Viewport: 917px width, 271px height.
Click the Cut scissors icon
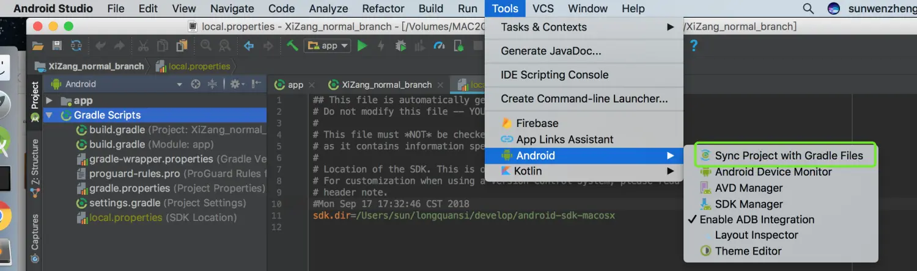(x=144, y=46)
